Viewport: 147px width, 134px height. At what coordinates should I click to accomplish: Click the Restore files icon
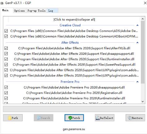click(130, 118)
